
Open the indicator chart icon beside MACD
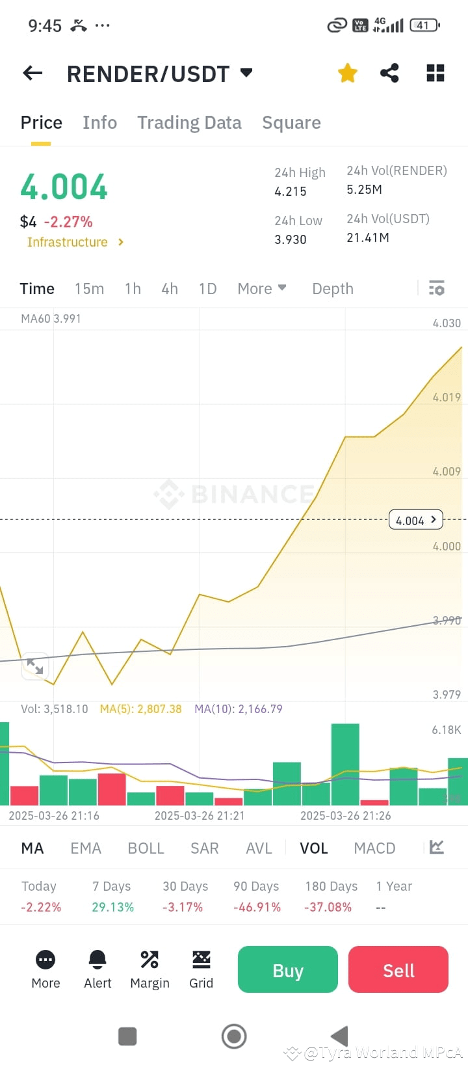[436, 848]
